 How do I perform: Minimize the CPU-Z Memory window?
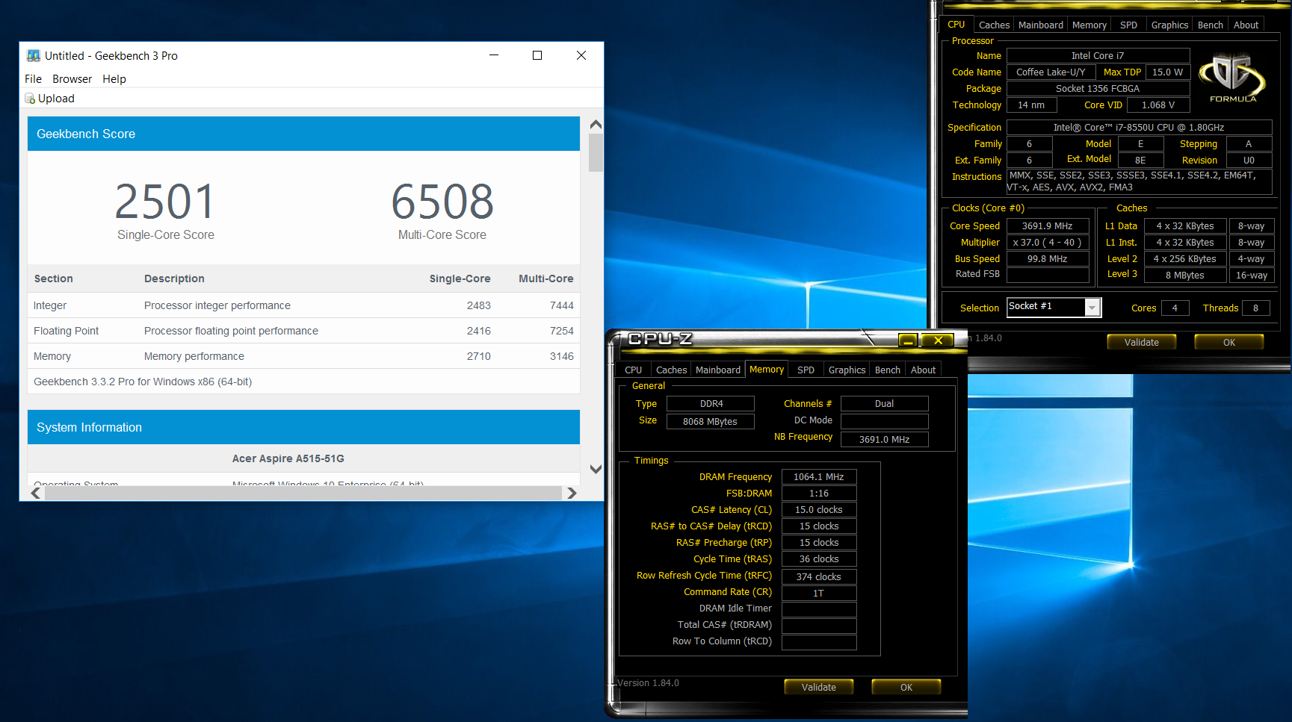908,340
